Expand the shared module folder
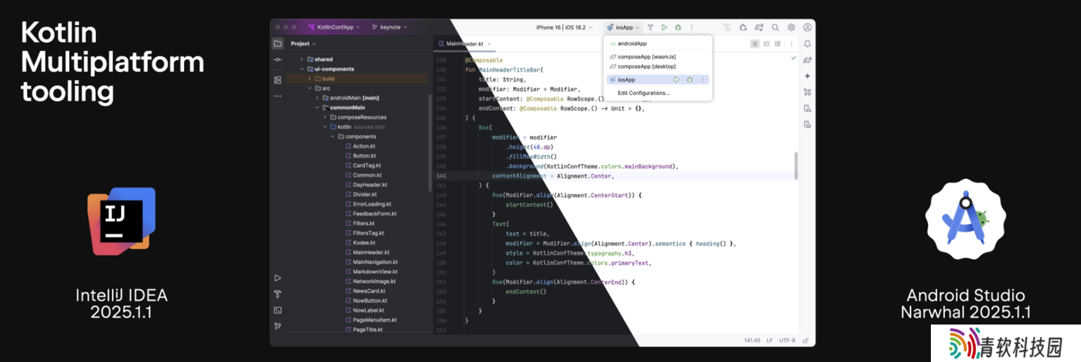Screen dimensions: 1081x362 click(302, 59)
